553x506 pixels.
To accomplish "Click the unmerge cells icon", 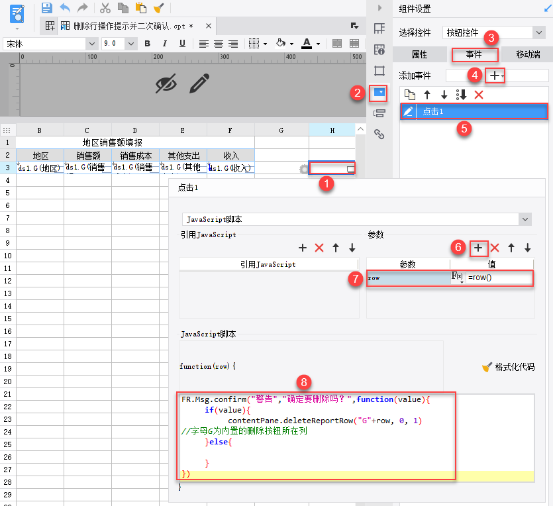I will click(354, 44).
